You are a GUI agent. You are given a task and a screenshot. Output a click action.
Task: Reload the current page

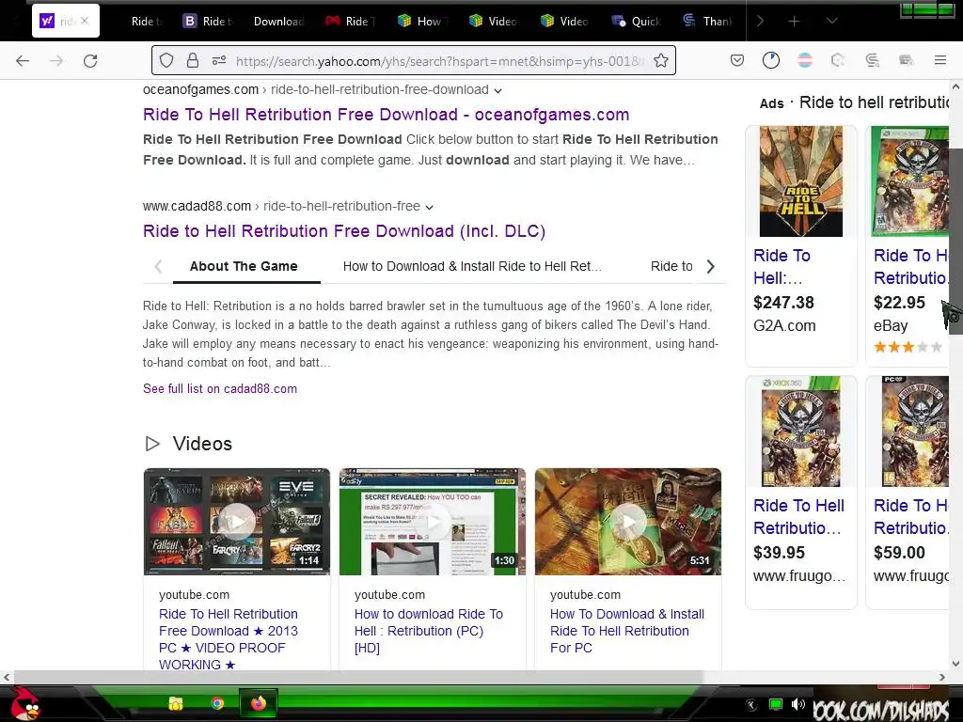[90, 60]
